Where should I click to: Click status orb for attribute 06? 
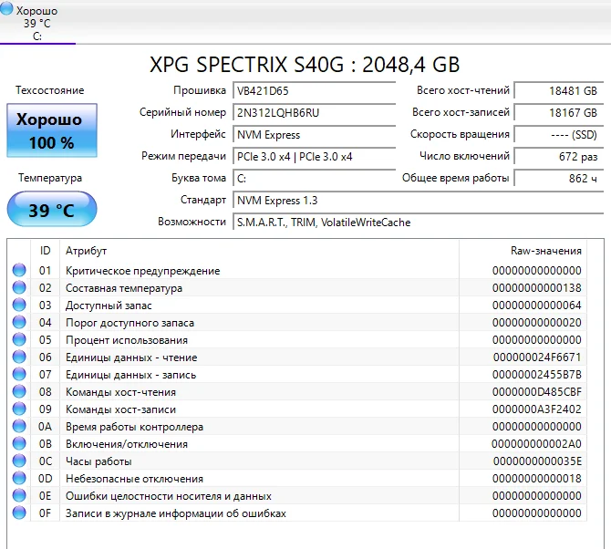[19, 357]
